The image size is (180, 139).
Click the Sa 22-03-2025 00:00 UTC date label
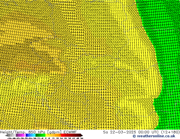point(141,132)
